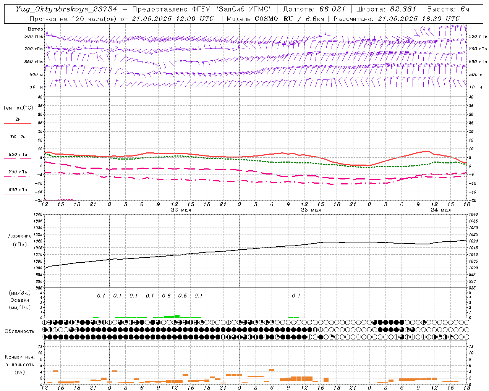
Task: Click the (км) convective cloud unit label
Action: pyautogui.click(x=20, y=372)
